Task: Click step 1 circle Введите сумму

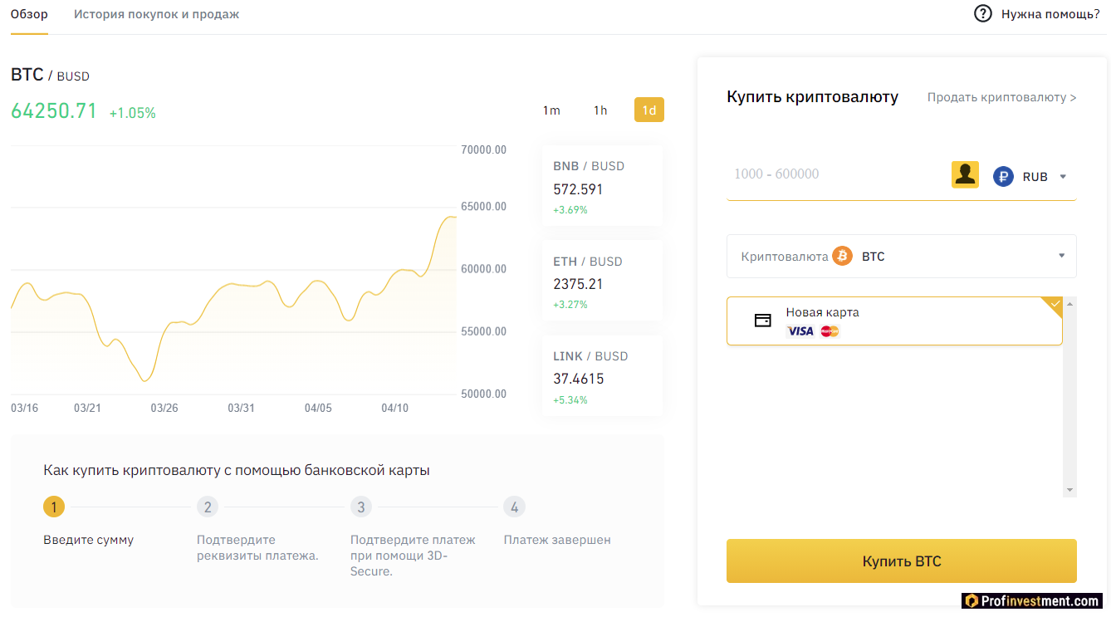Action: [53, 507]
